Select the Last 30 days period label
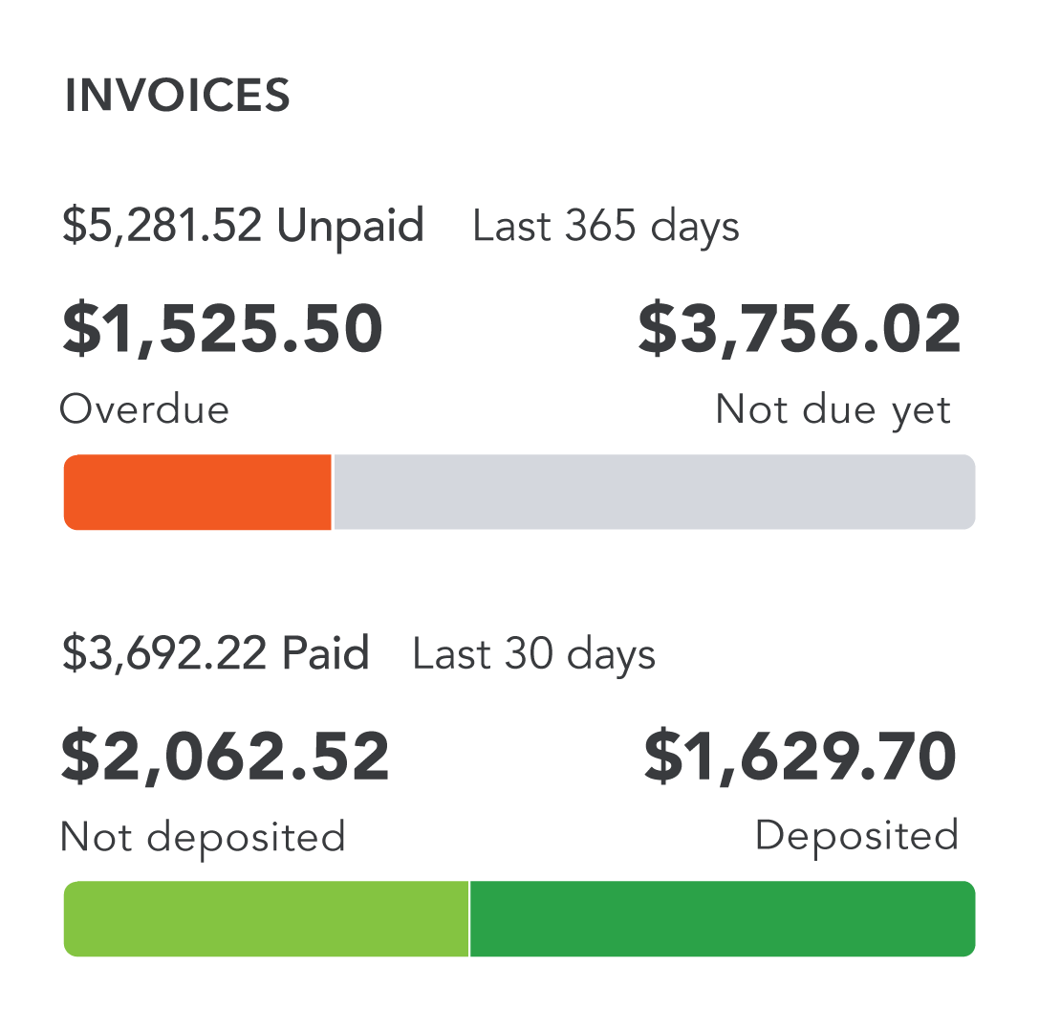 pyautogui.click(x=533, y=655)
